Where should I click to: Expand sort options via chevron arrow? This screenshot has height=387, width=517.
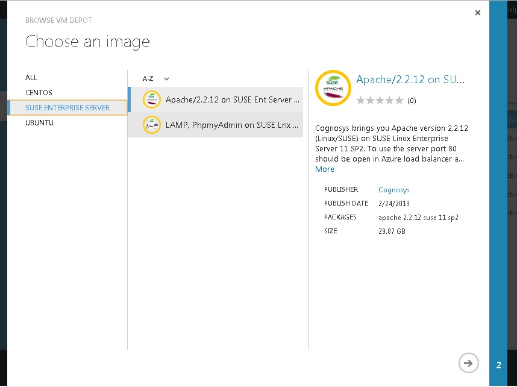pos(166,78)
